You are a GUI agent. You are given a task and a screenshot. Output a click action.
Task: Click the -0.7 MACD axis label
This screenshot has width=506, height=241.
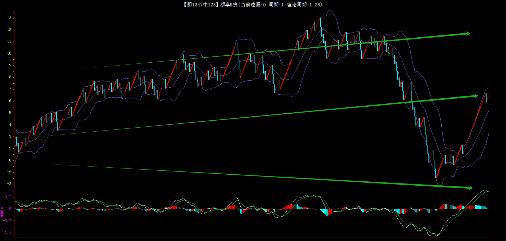(x=7, y=221)
